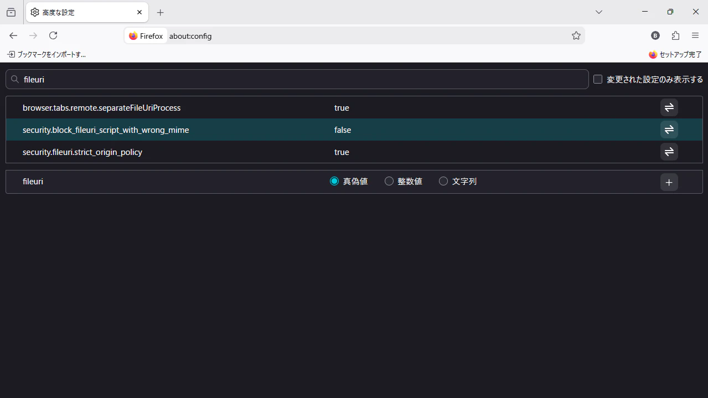The image size is (708, 398).
Task: Bookmark this page with star icon
Action: point(576,35)
